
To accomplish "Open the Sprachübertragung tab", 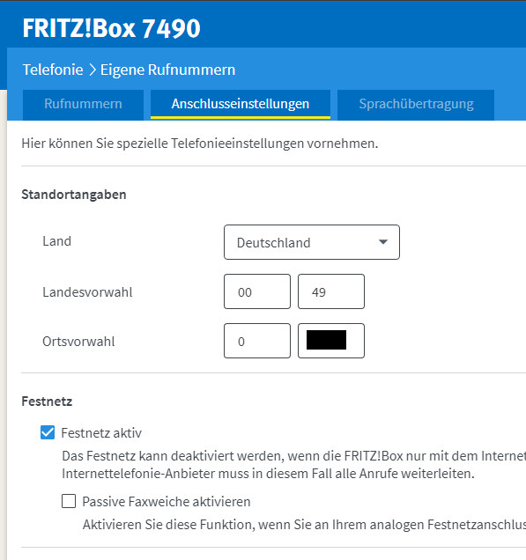I will tap(416, 105).
